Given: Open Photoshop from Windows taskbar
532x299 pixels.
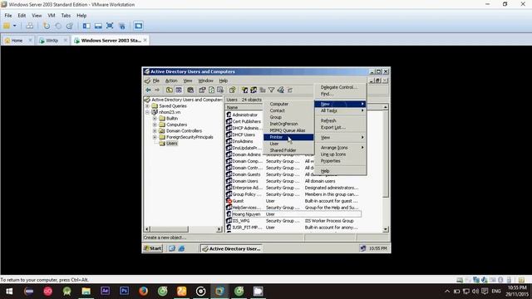Looking at the screenshot, I should [124, 292].
